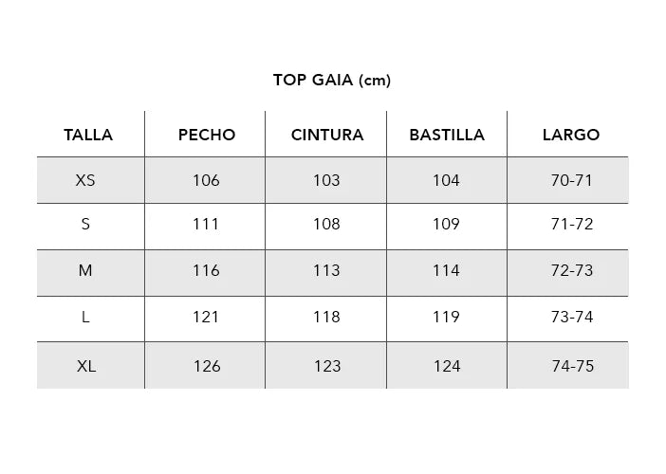Click the PECHO column header
Viewport: 666px width, 474px height.
pos(207,135)
